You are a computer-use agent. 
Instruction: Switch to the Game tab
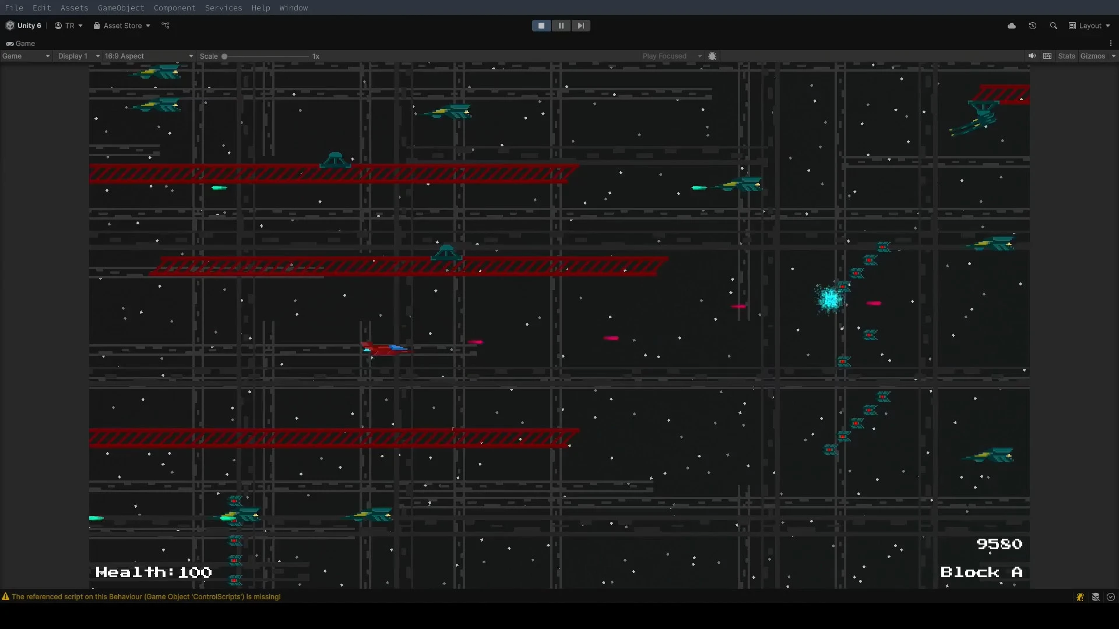pyautogui.click(x=20, y=43)
